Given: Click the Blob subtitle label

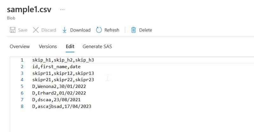Looking at the screenshot, I should pyautogui.click(x=11, y=18).
